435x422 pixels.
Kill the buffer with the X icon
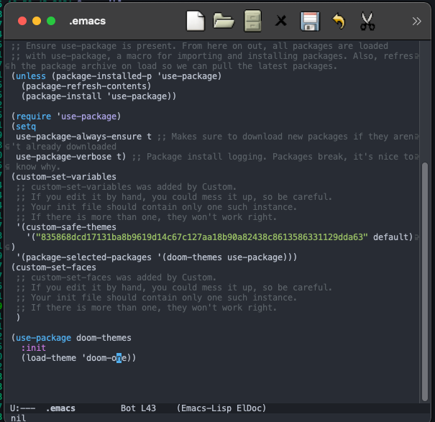coord(281,21)
